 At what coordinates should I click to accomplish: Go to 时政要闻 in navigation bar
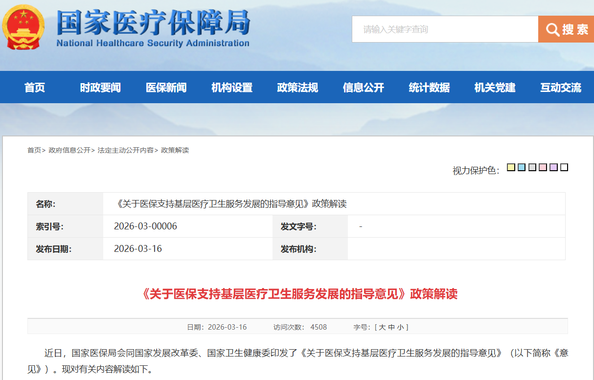tap(100, 88)
